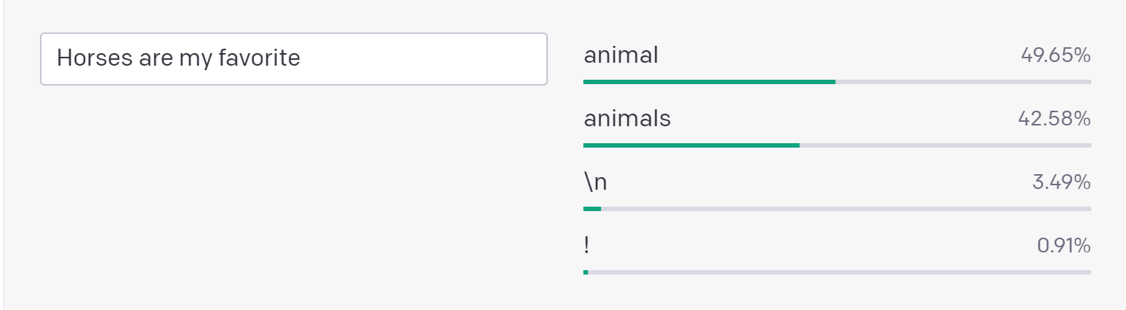Click the green filled bar under 'animals'
The height and width of the screenshot is (310, 1126).
691,145
